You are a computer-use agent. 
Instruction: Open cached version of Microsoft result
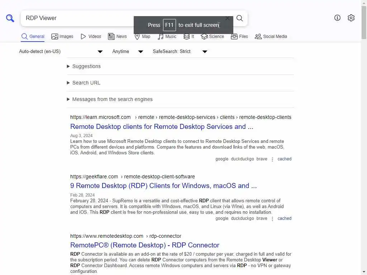pos(284,159)
